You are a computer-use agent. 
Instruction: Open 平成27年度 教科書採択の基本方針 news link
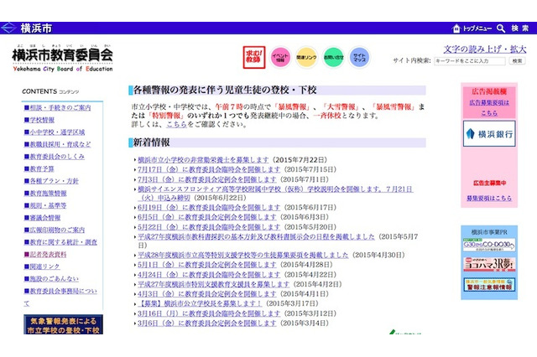256,236
